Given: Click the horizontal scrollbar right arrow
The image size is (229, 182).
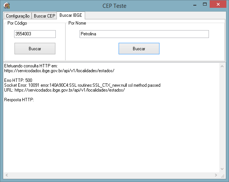Looking at the screenshot, I should click(x=216, y=175).
